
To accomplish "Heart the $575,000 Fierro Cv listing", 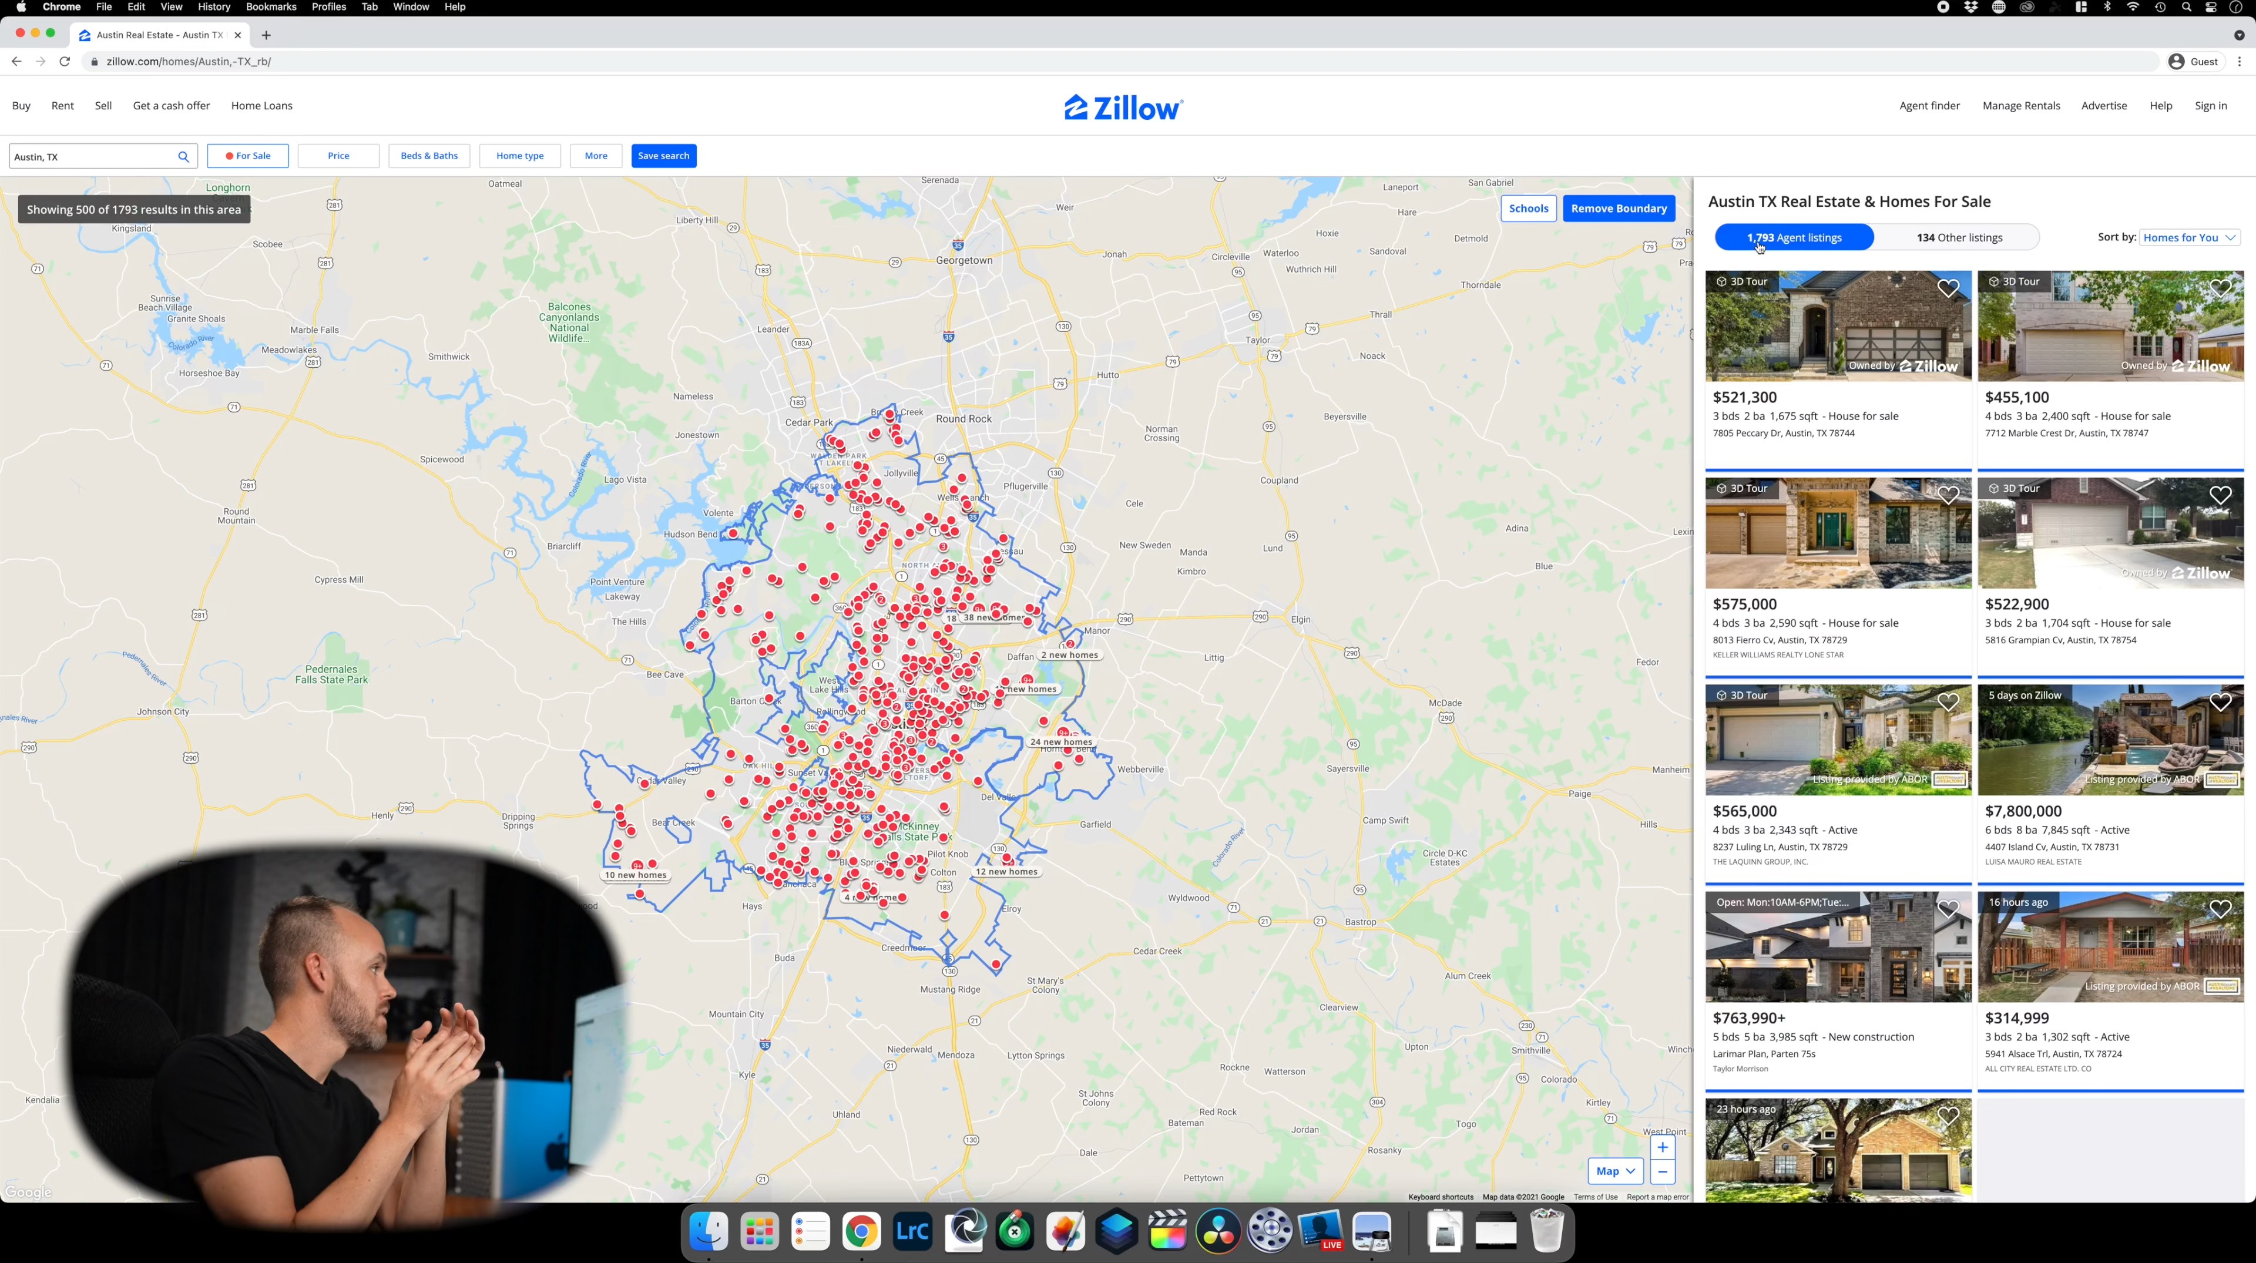I will 1948,495.
